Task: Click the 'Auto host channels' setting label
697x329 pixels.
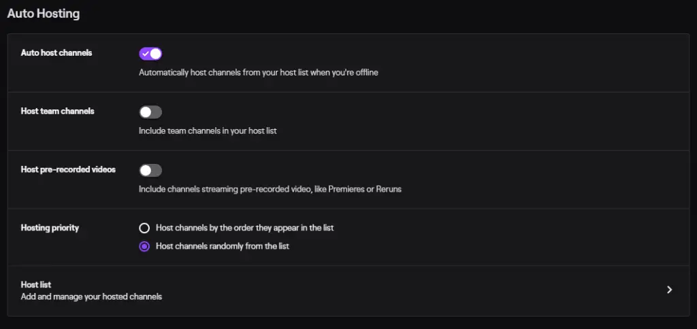Action: pos(56,53)
